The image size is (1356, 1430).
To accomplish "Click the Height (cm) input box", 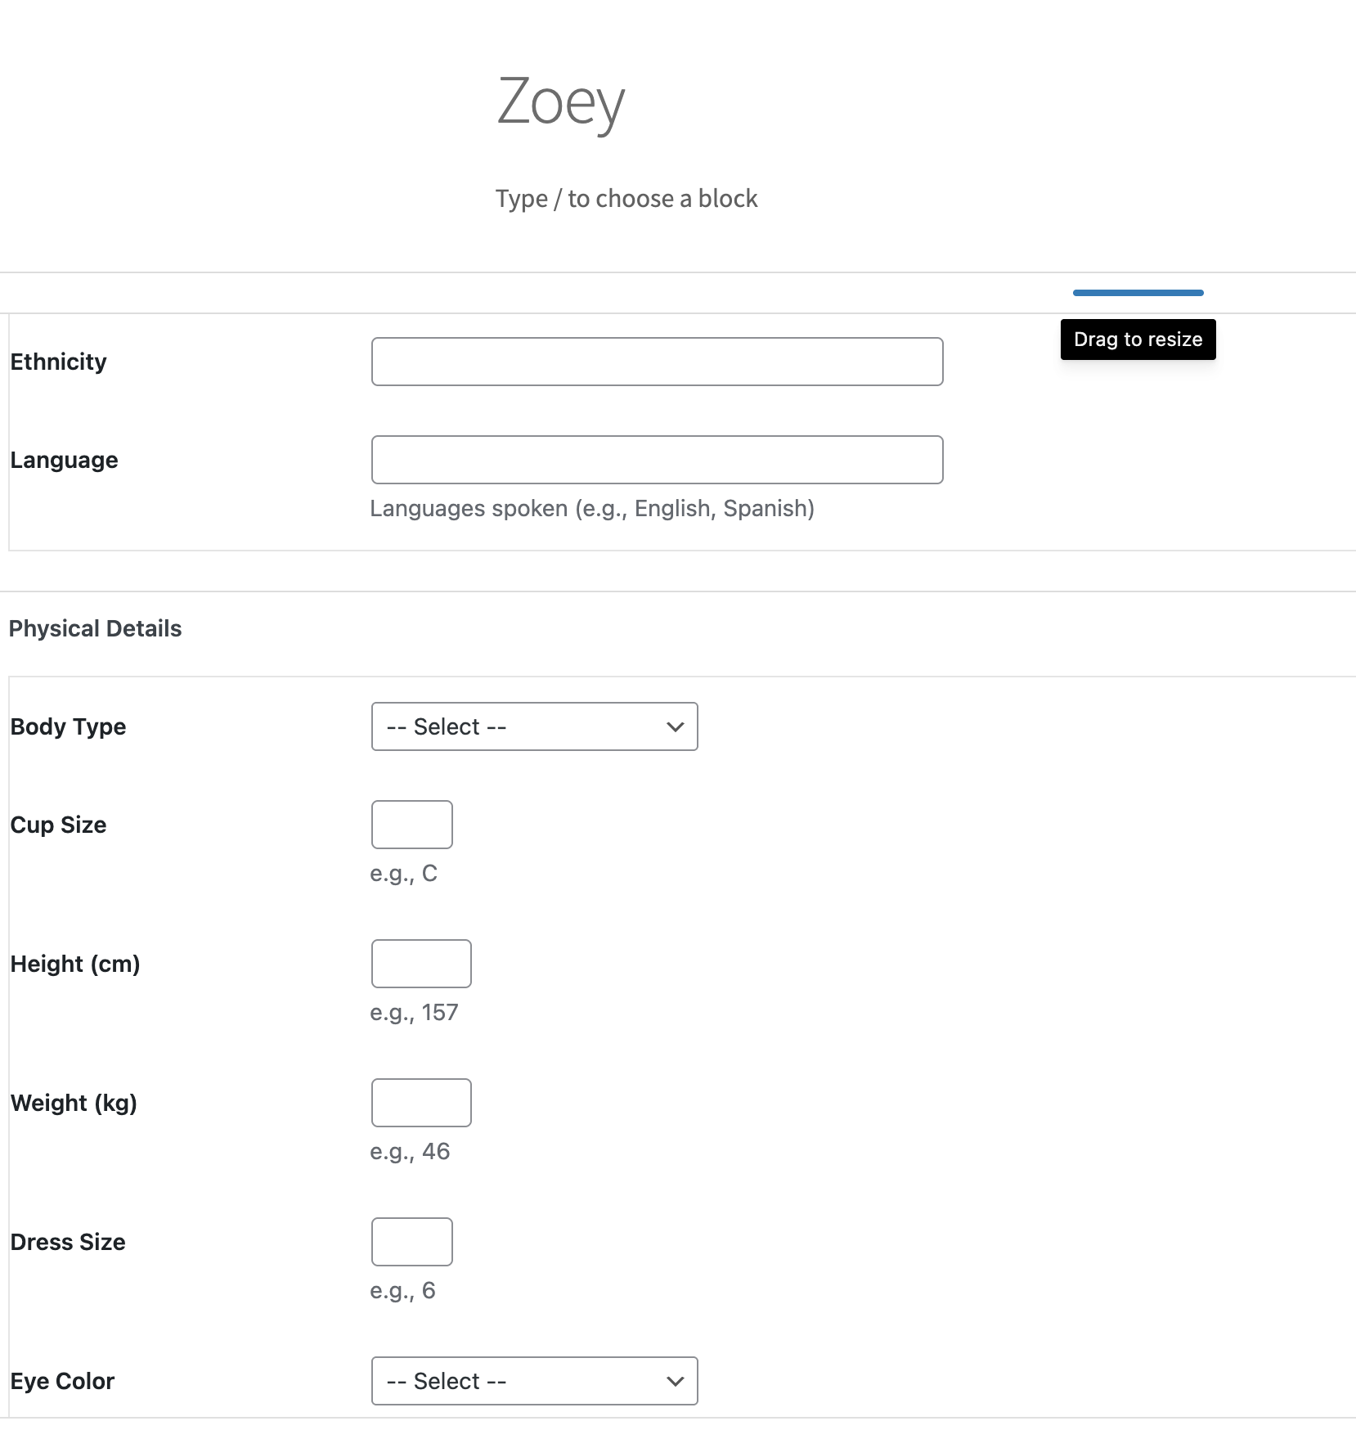I will [x=421, y=963].
